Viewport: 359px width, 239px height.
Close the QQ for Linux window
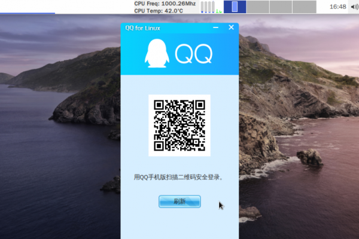tap(231, 27)
